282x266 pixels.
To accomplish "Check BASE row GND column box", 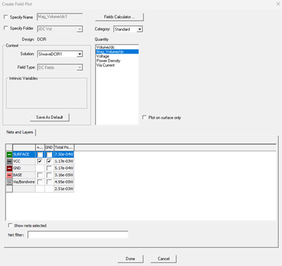I will (49, 175).
